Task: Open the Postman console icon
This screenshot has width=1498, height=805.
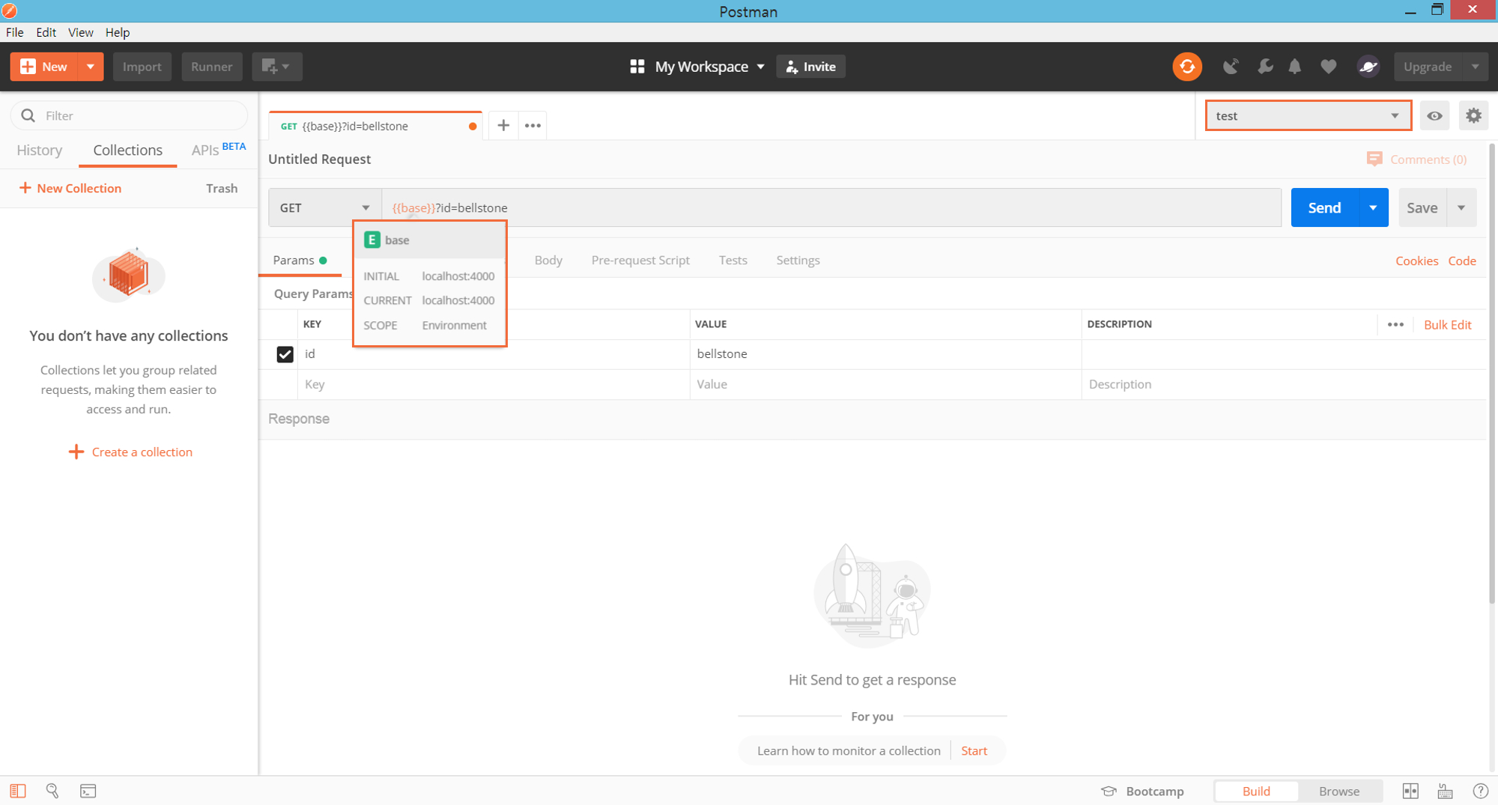Action: pyautogui.click(x=88, y=791)
